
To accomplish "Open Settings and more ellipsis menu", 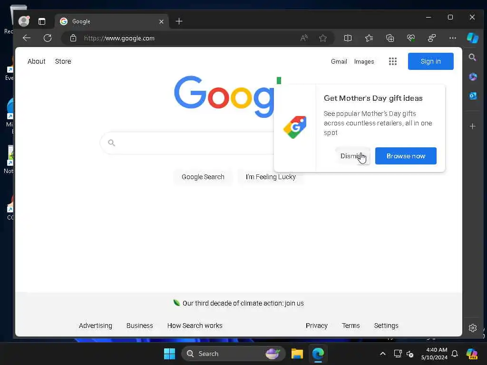I will [x=453, y=38].
